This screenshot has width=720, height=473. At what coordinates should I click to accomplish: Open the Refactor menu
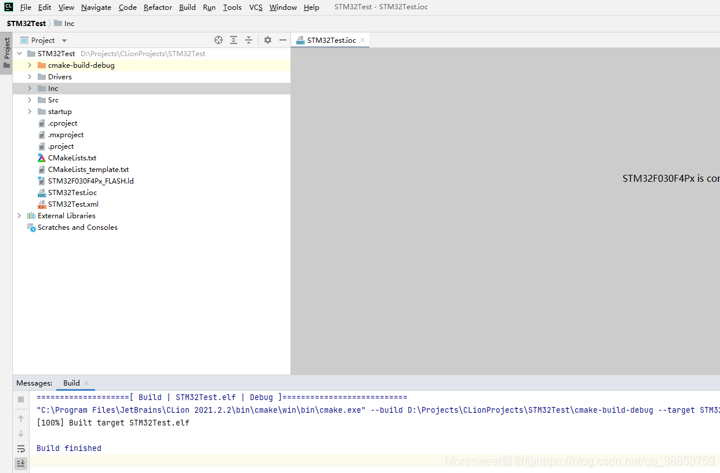[x=158, y=7]
